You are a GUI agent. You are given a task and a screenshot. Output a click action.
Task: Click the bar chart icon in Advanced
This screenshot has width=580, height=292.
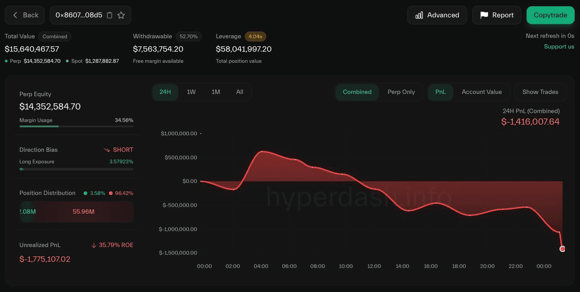[419, 15]
